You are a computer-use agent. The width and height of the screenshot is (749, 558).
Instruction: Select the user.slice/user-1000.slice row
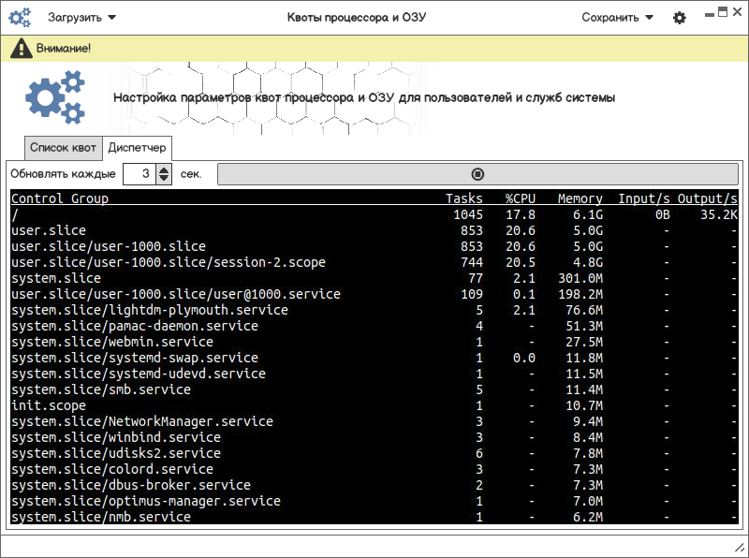[x=374, y=246]
